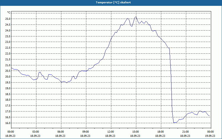222x139 pixels.
Task: Click the 16,0 temperature label
Action: coord(8,123)
